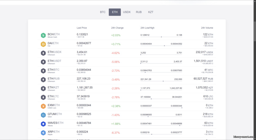Click the 24h Low/High column header

[147, 28]
